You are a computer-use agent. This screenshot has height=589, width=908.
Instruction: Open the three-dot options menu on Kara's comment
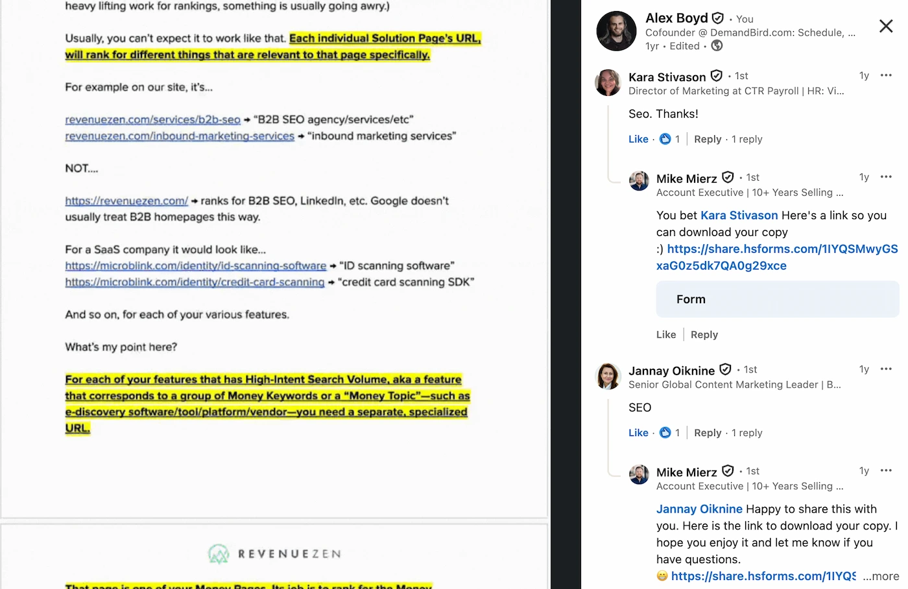[x=886, y=75]
